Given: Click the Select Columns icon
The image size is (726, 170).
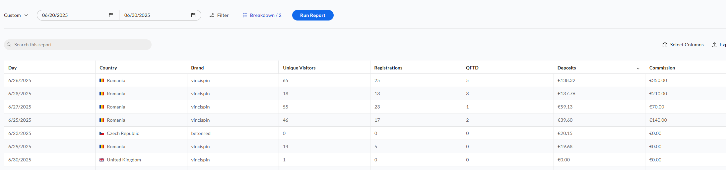Looking at the screenshot, I should [665, 45].
